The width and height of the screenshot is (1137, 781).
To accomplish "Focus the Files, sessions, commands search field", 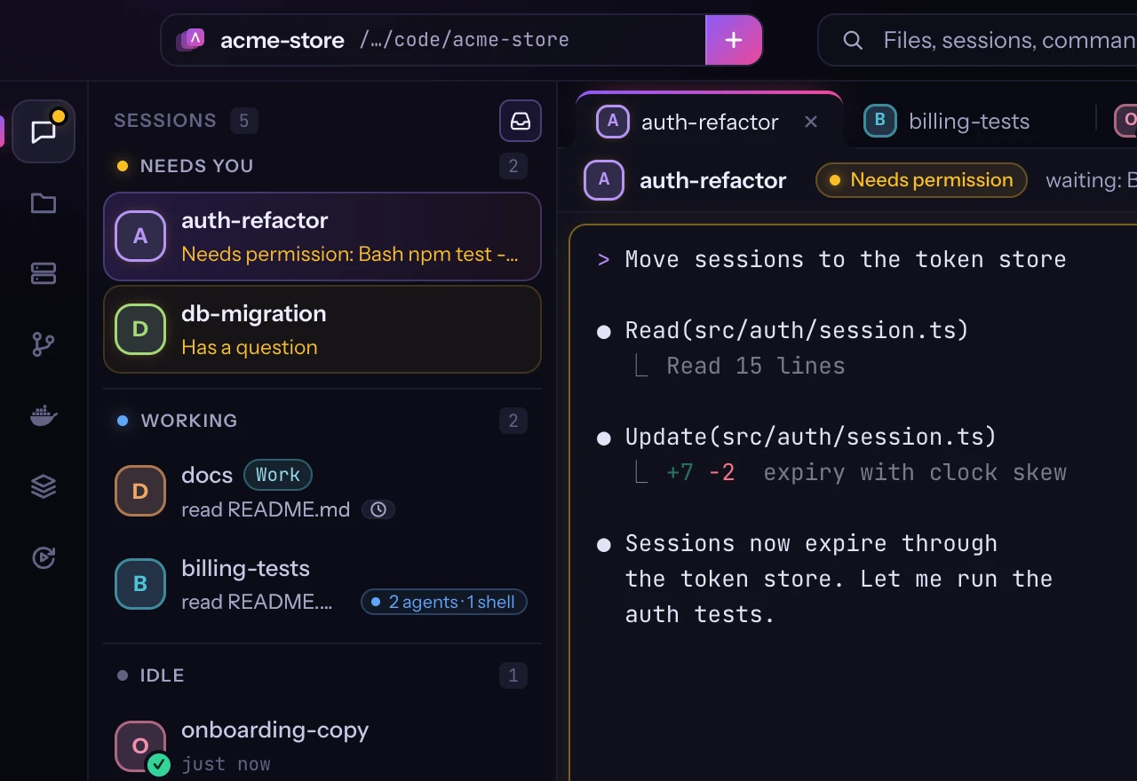I will click(x=977, y=40).
